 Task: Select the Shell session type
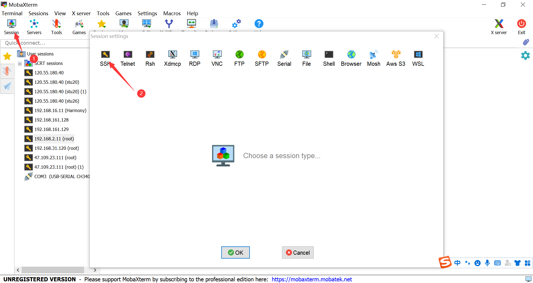pos(329,59)
